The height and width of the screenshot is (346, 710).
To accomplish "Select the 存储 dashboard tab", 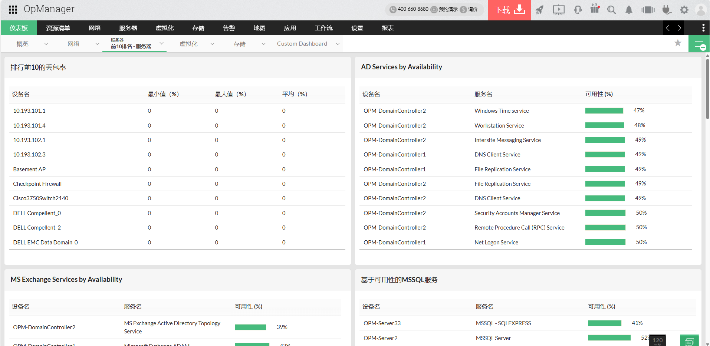I will click(240, 44).
